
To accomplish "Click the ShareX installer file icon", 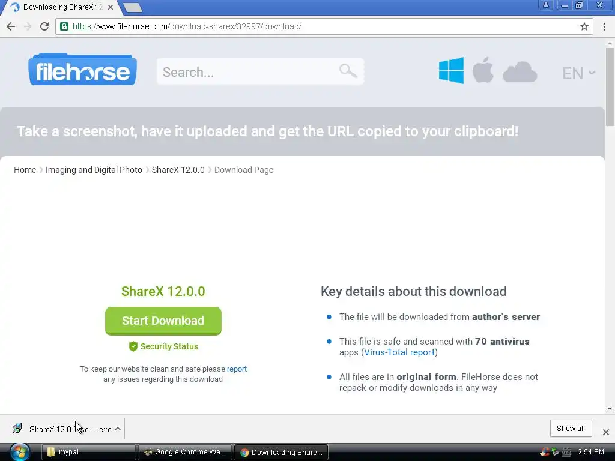I will click(17, 429).
